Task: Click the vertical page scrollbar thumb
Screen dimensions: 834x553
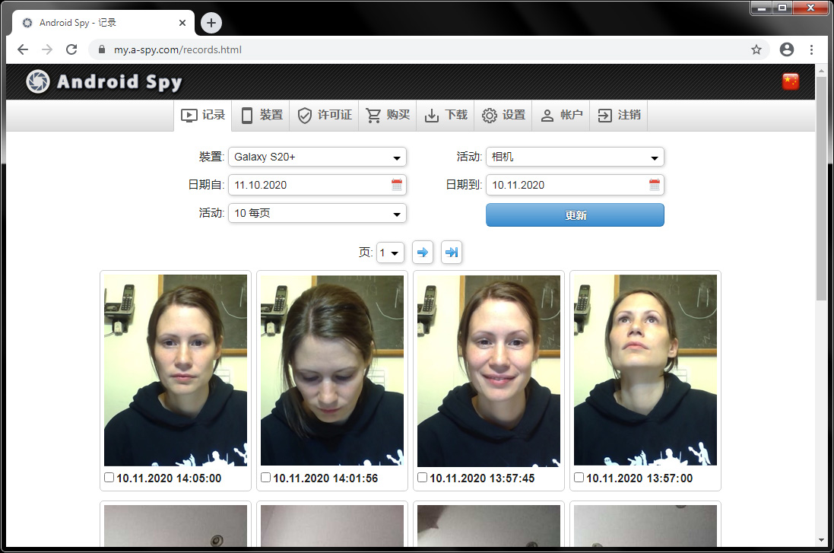Action: tap(821, 189)
